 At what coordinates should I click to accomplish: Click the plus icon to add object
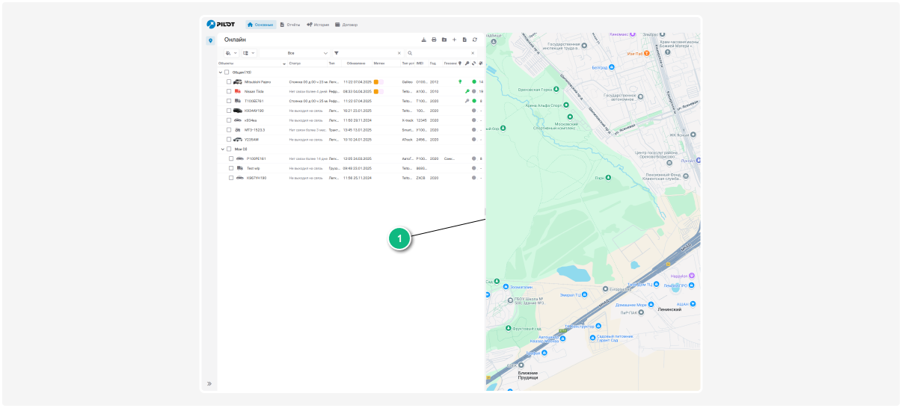pos(454,40)
